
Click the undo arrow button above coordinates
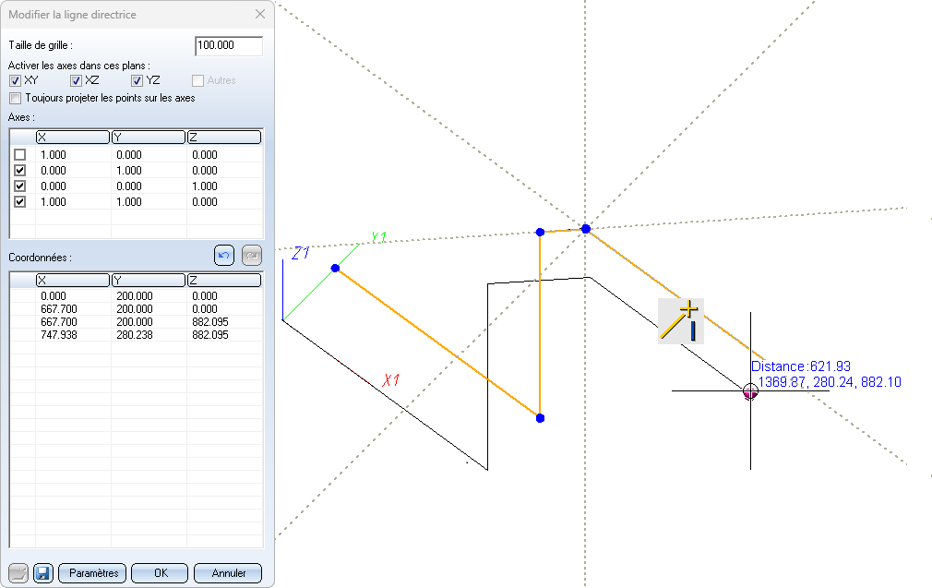[x=224, y=256]
